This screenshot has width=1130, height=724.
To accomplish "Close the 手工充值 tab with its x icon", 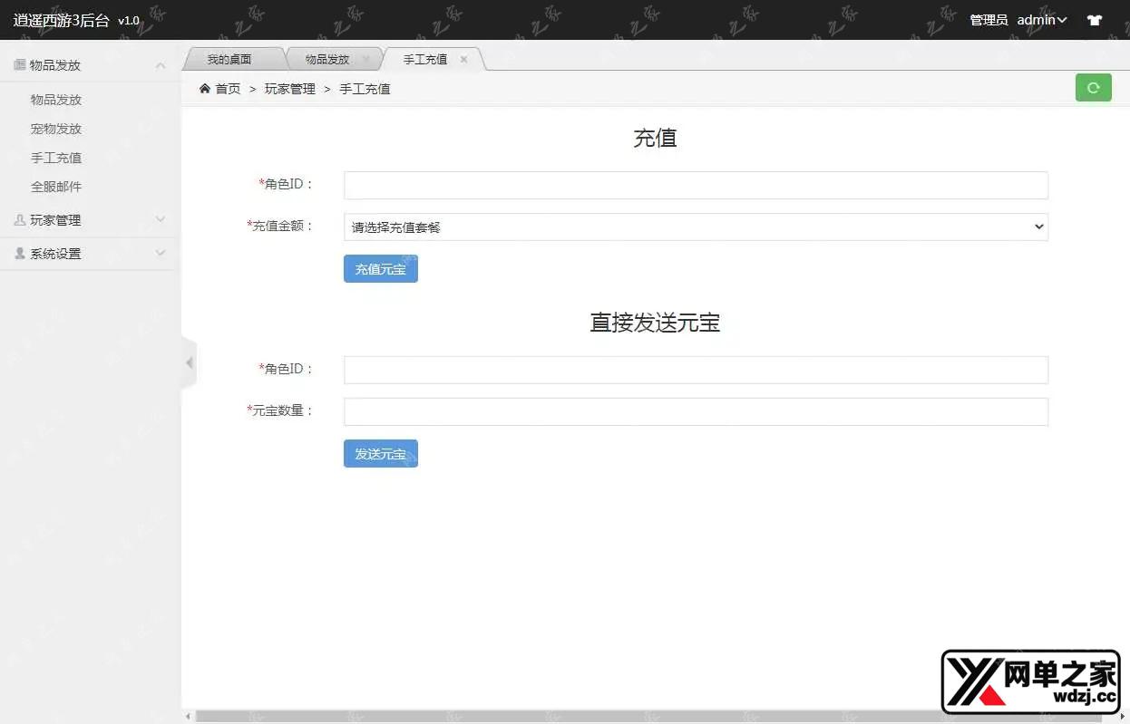I will pyautogui.click(x=463, y=58).
